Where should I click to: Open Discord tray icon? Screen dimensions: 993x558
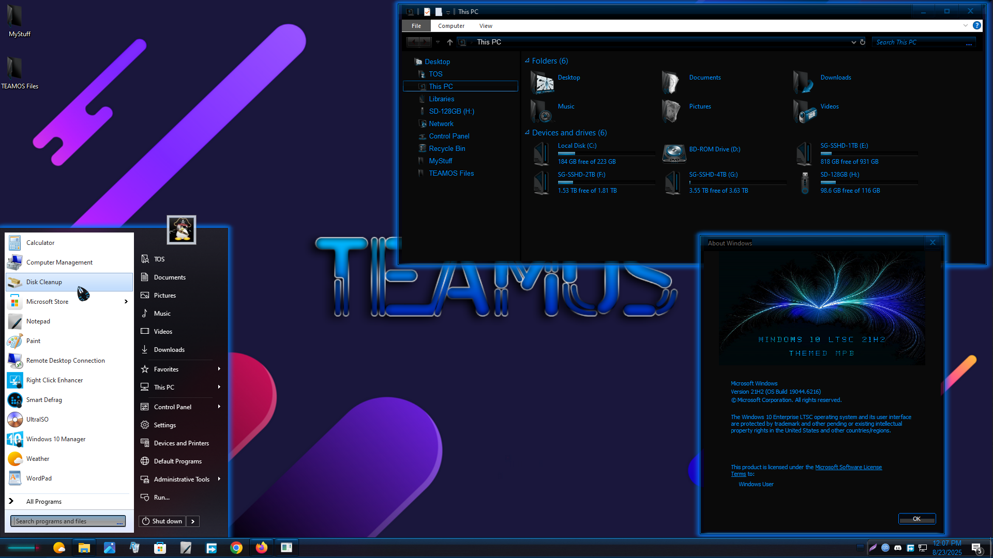pos(898,548)
